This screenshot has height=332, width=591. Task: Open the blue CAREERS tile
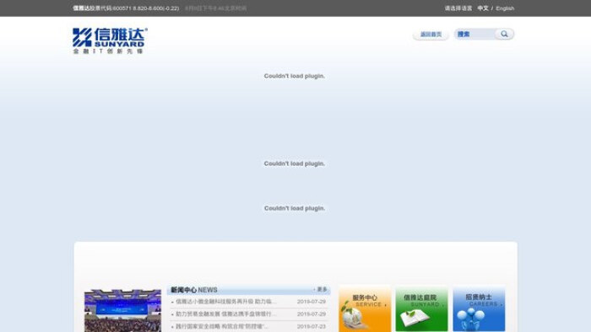pos(479,309)
